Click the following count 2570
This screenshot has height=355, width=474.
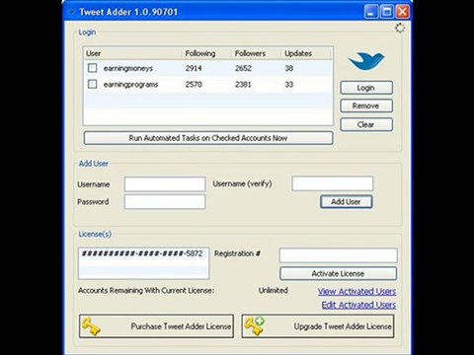click(194, 85)
